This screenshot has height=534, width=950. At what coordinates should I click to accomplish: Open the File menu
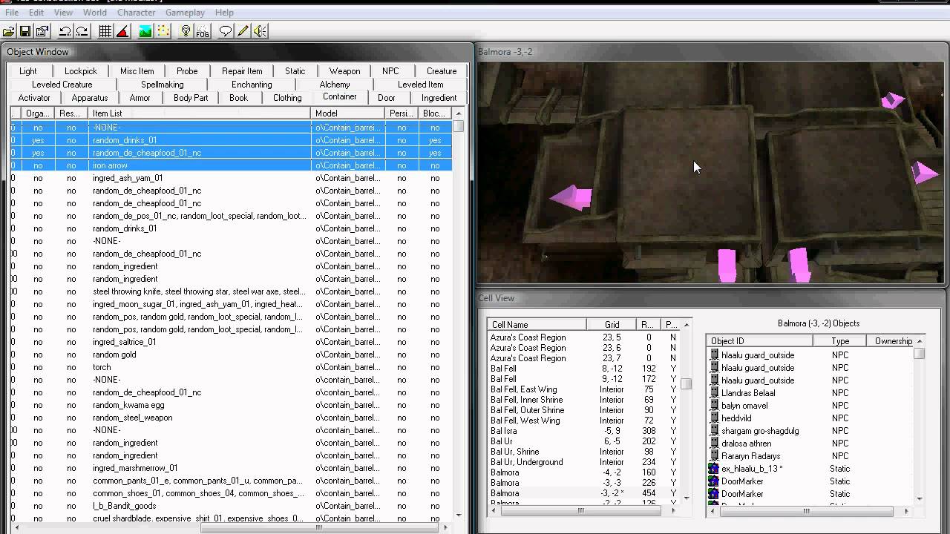pos(12,13)
